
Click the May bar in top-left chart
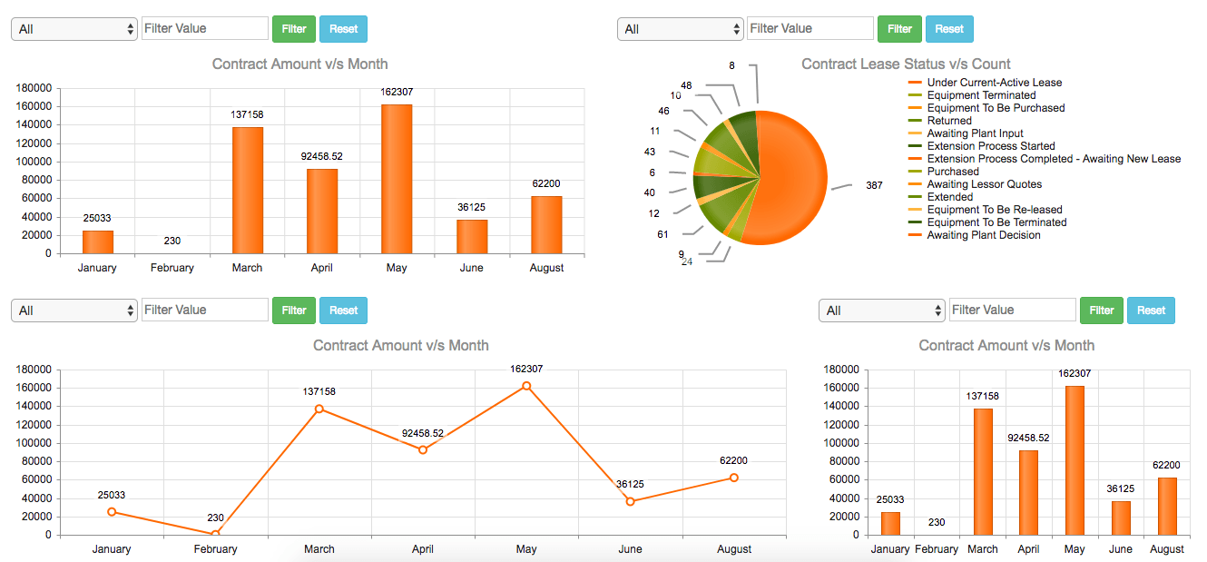tap(397, 179)
